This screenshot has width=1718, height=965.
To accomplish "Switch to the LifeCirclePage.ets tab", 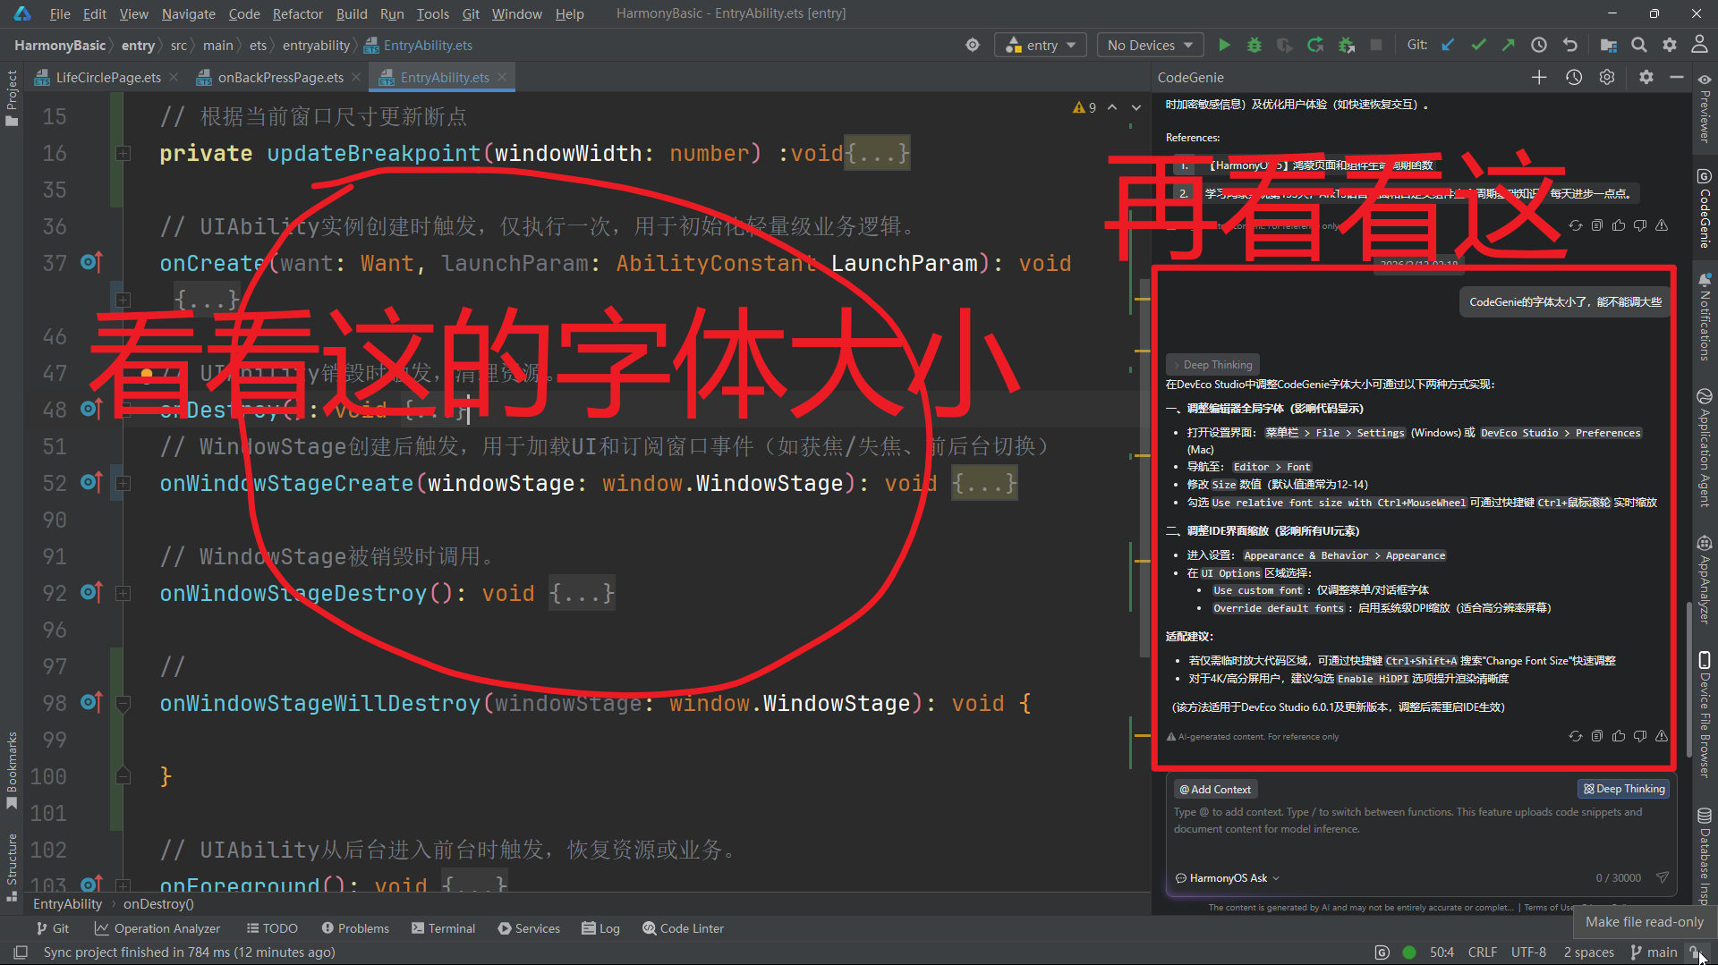I will [x=106, y=77].
